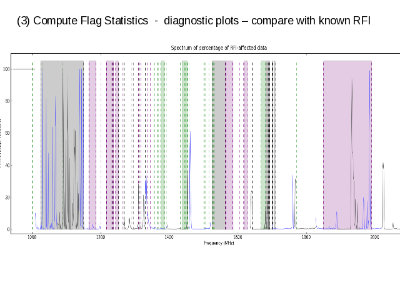
Task: Click the y-axis tick label '40'
Action: coord(7,165)
